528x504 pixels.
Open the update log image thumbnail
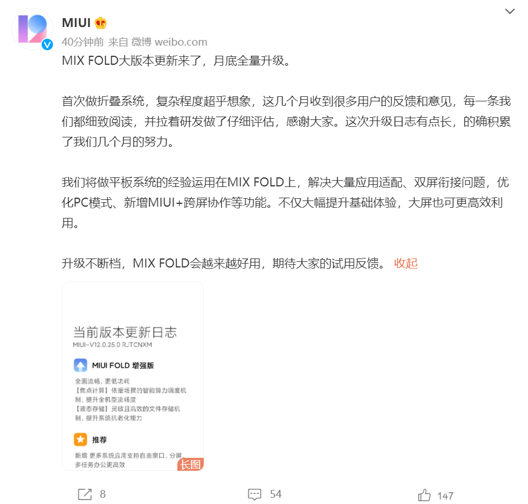coord(133,376)
